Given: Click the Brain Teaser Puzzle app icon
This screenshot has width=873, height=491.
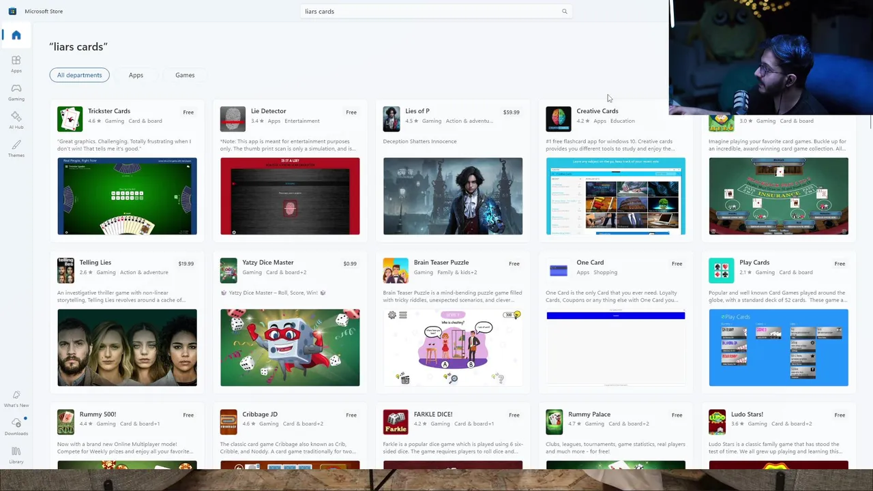Looking at the screenshot, I should coord(396,270).
